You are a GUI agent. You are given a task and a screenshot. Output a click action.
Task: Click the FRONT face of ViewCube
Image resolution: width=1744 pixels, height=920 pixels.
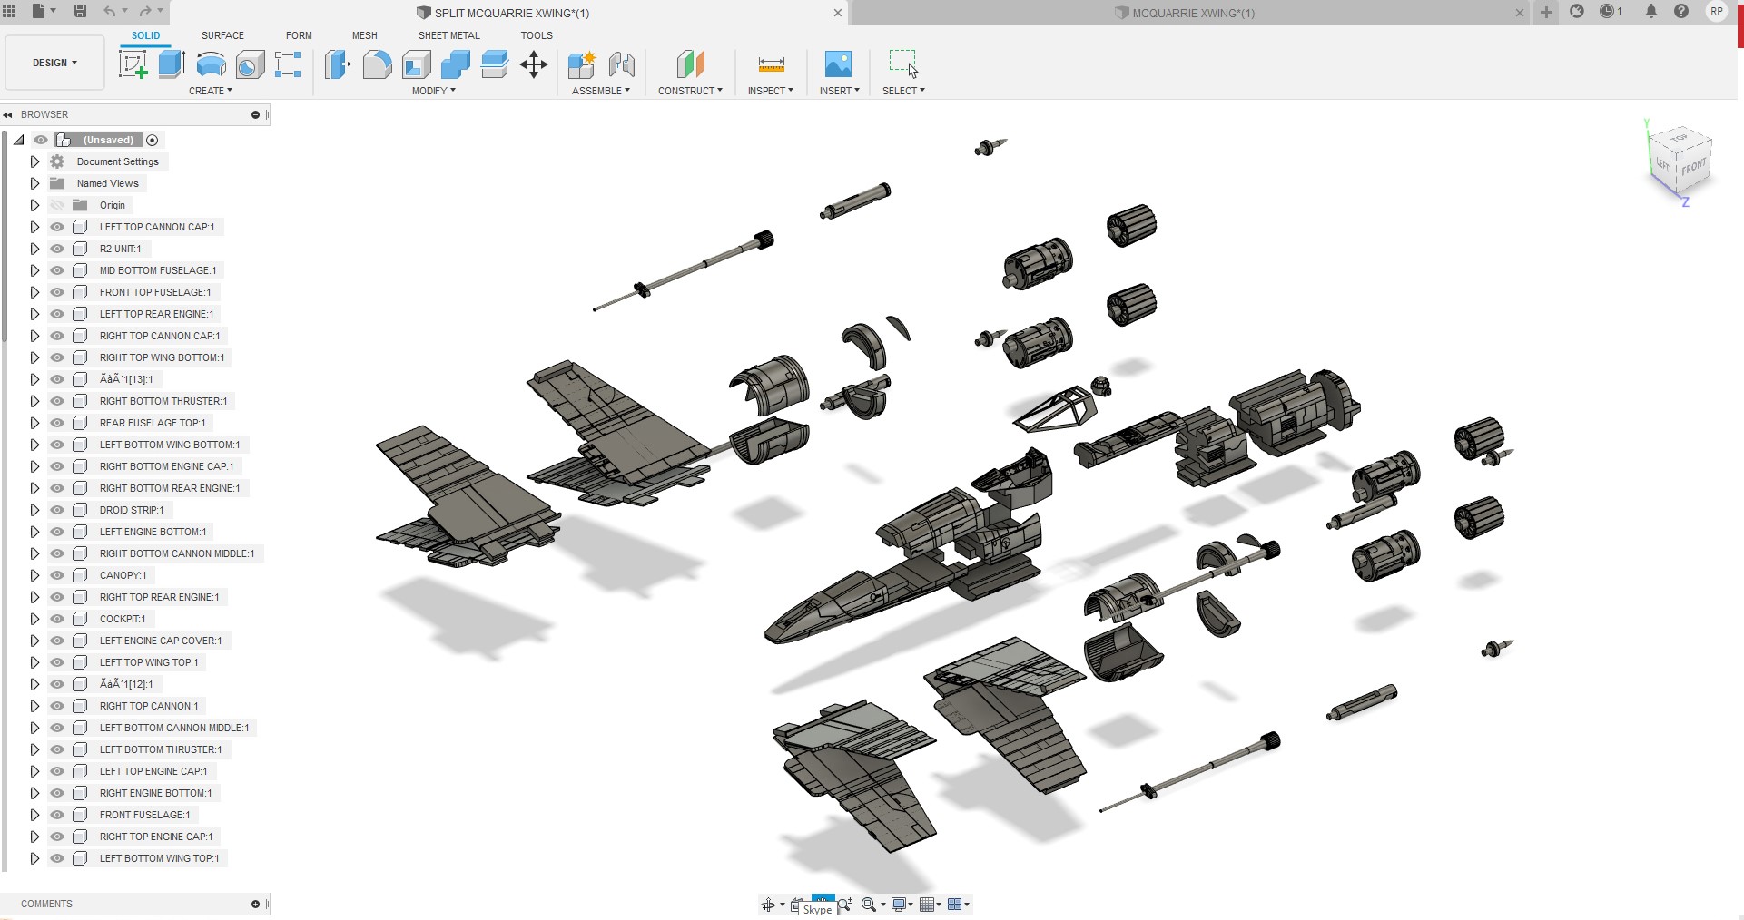tap(1694, 167)
